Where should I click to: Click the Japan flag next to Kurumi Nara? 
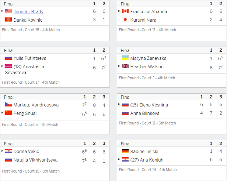[125, 19]
